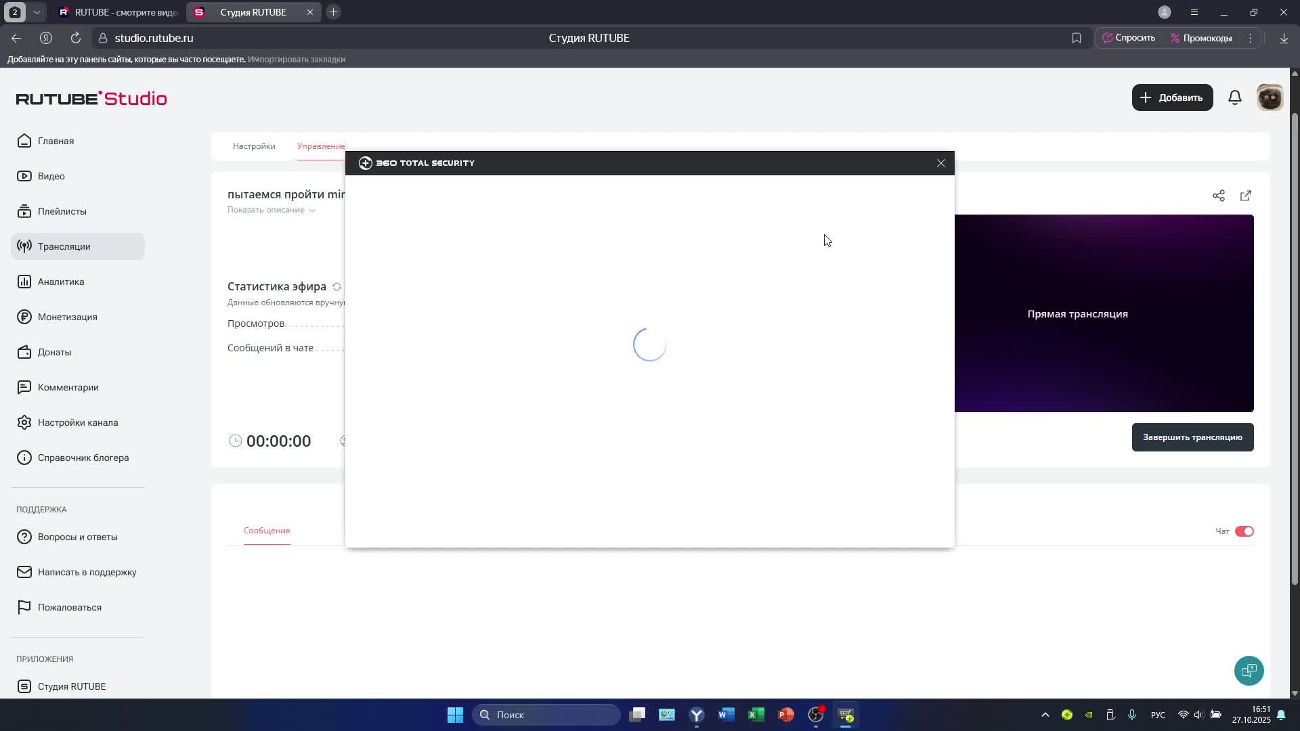Click the Windows taskbar Поиск field
The height and width of the screenshot is (731, 1300).
pyautogui.click(x=546, y=715)
